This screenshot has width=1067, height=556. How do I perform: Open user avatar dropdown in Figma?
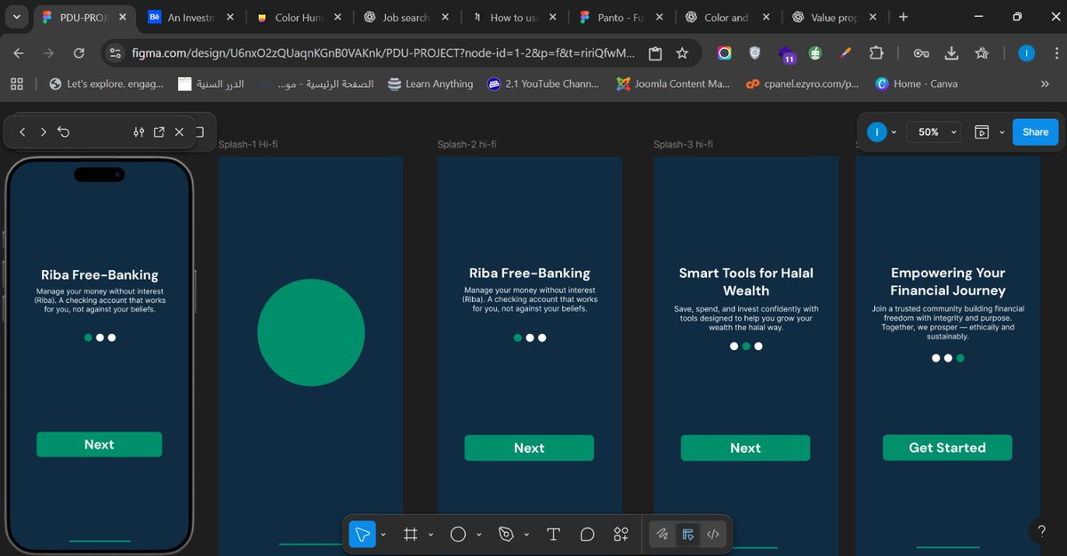click(x=894, y=131)
